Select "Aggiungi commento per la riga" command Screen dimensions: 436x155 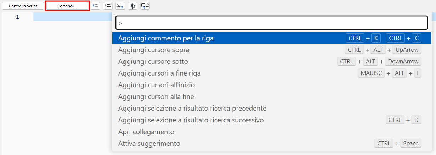click(166, 38)
